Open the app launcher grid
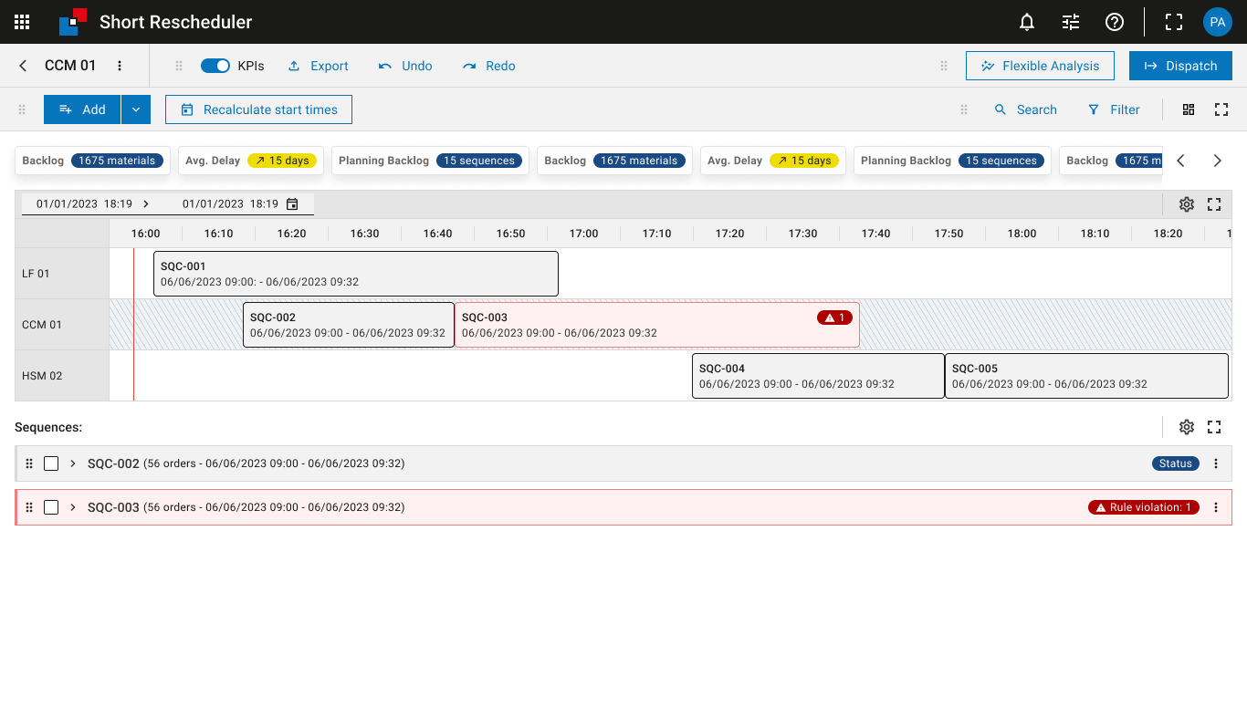 (22, 22)
